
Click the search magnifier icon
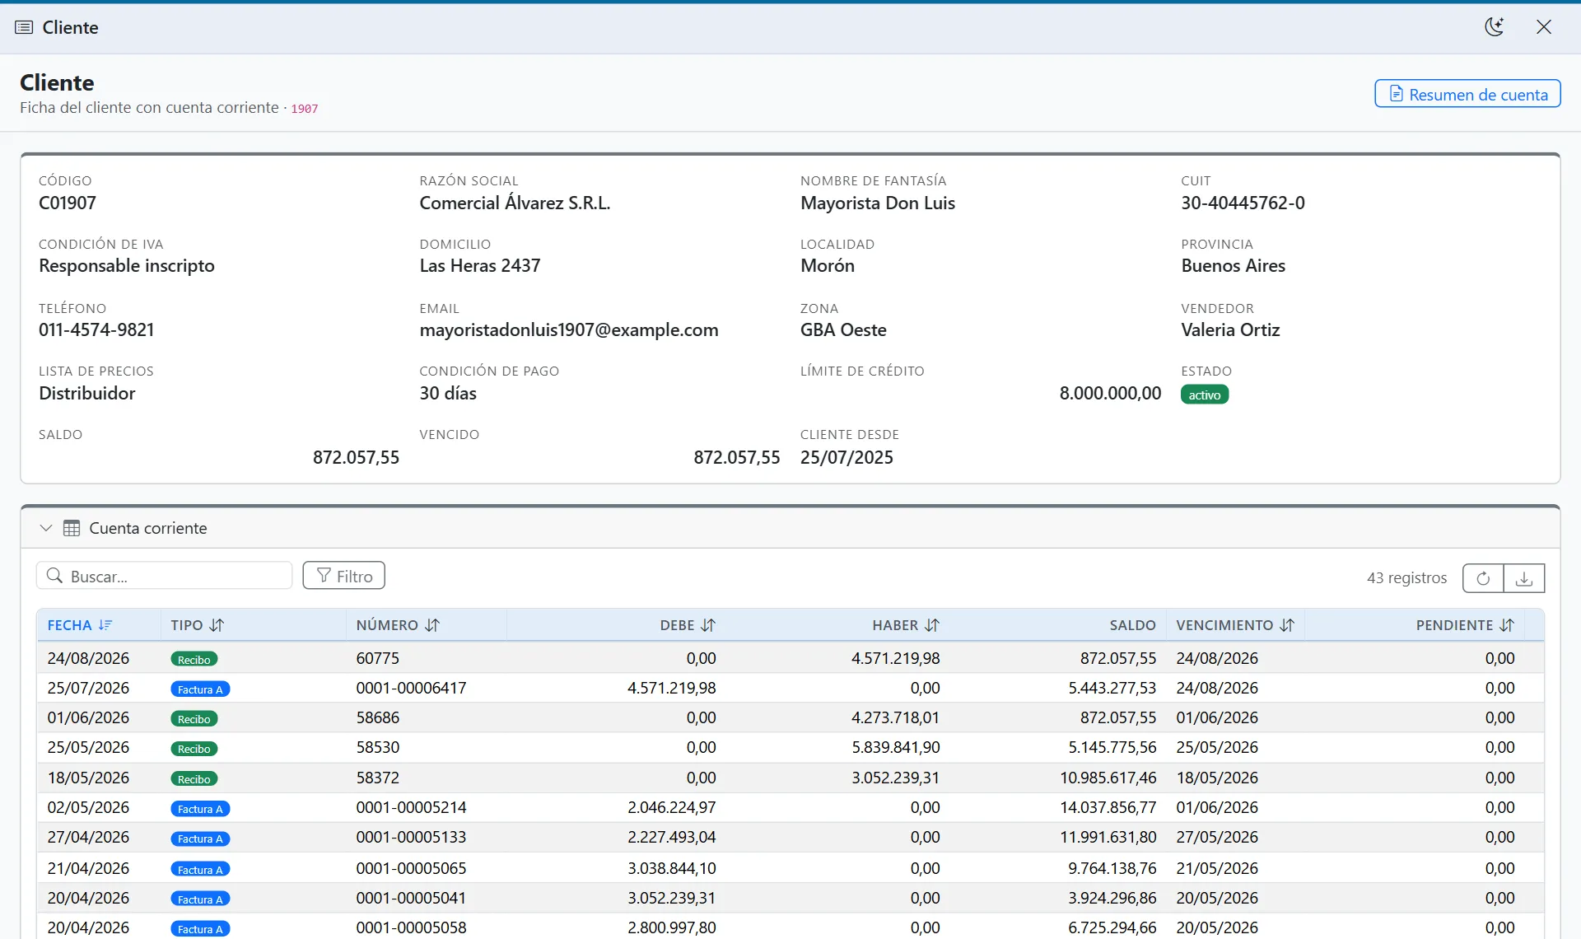pyautogui.click(x=54, y=576)
